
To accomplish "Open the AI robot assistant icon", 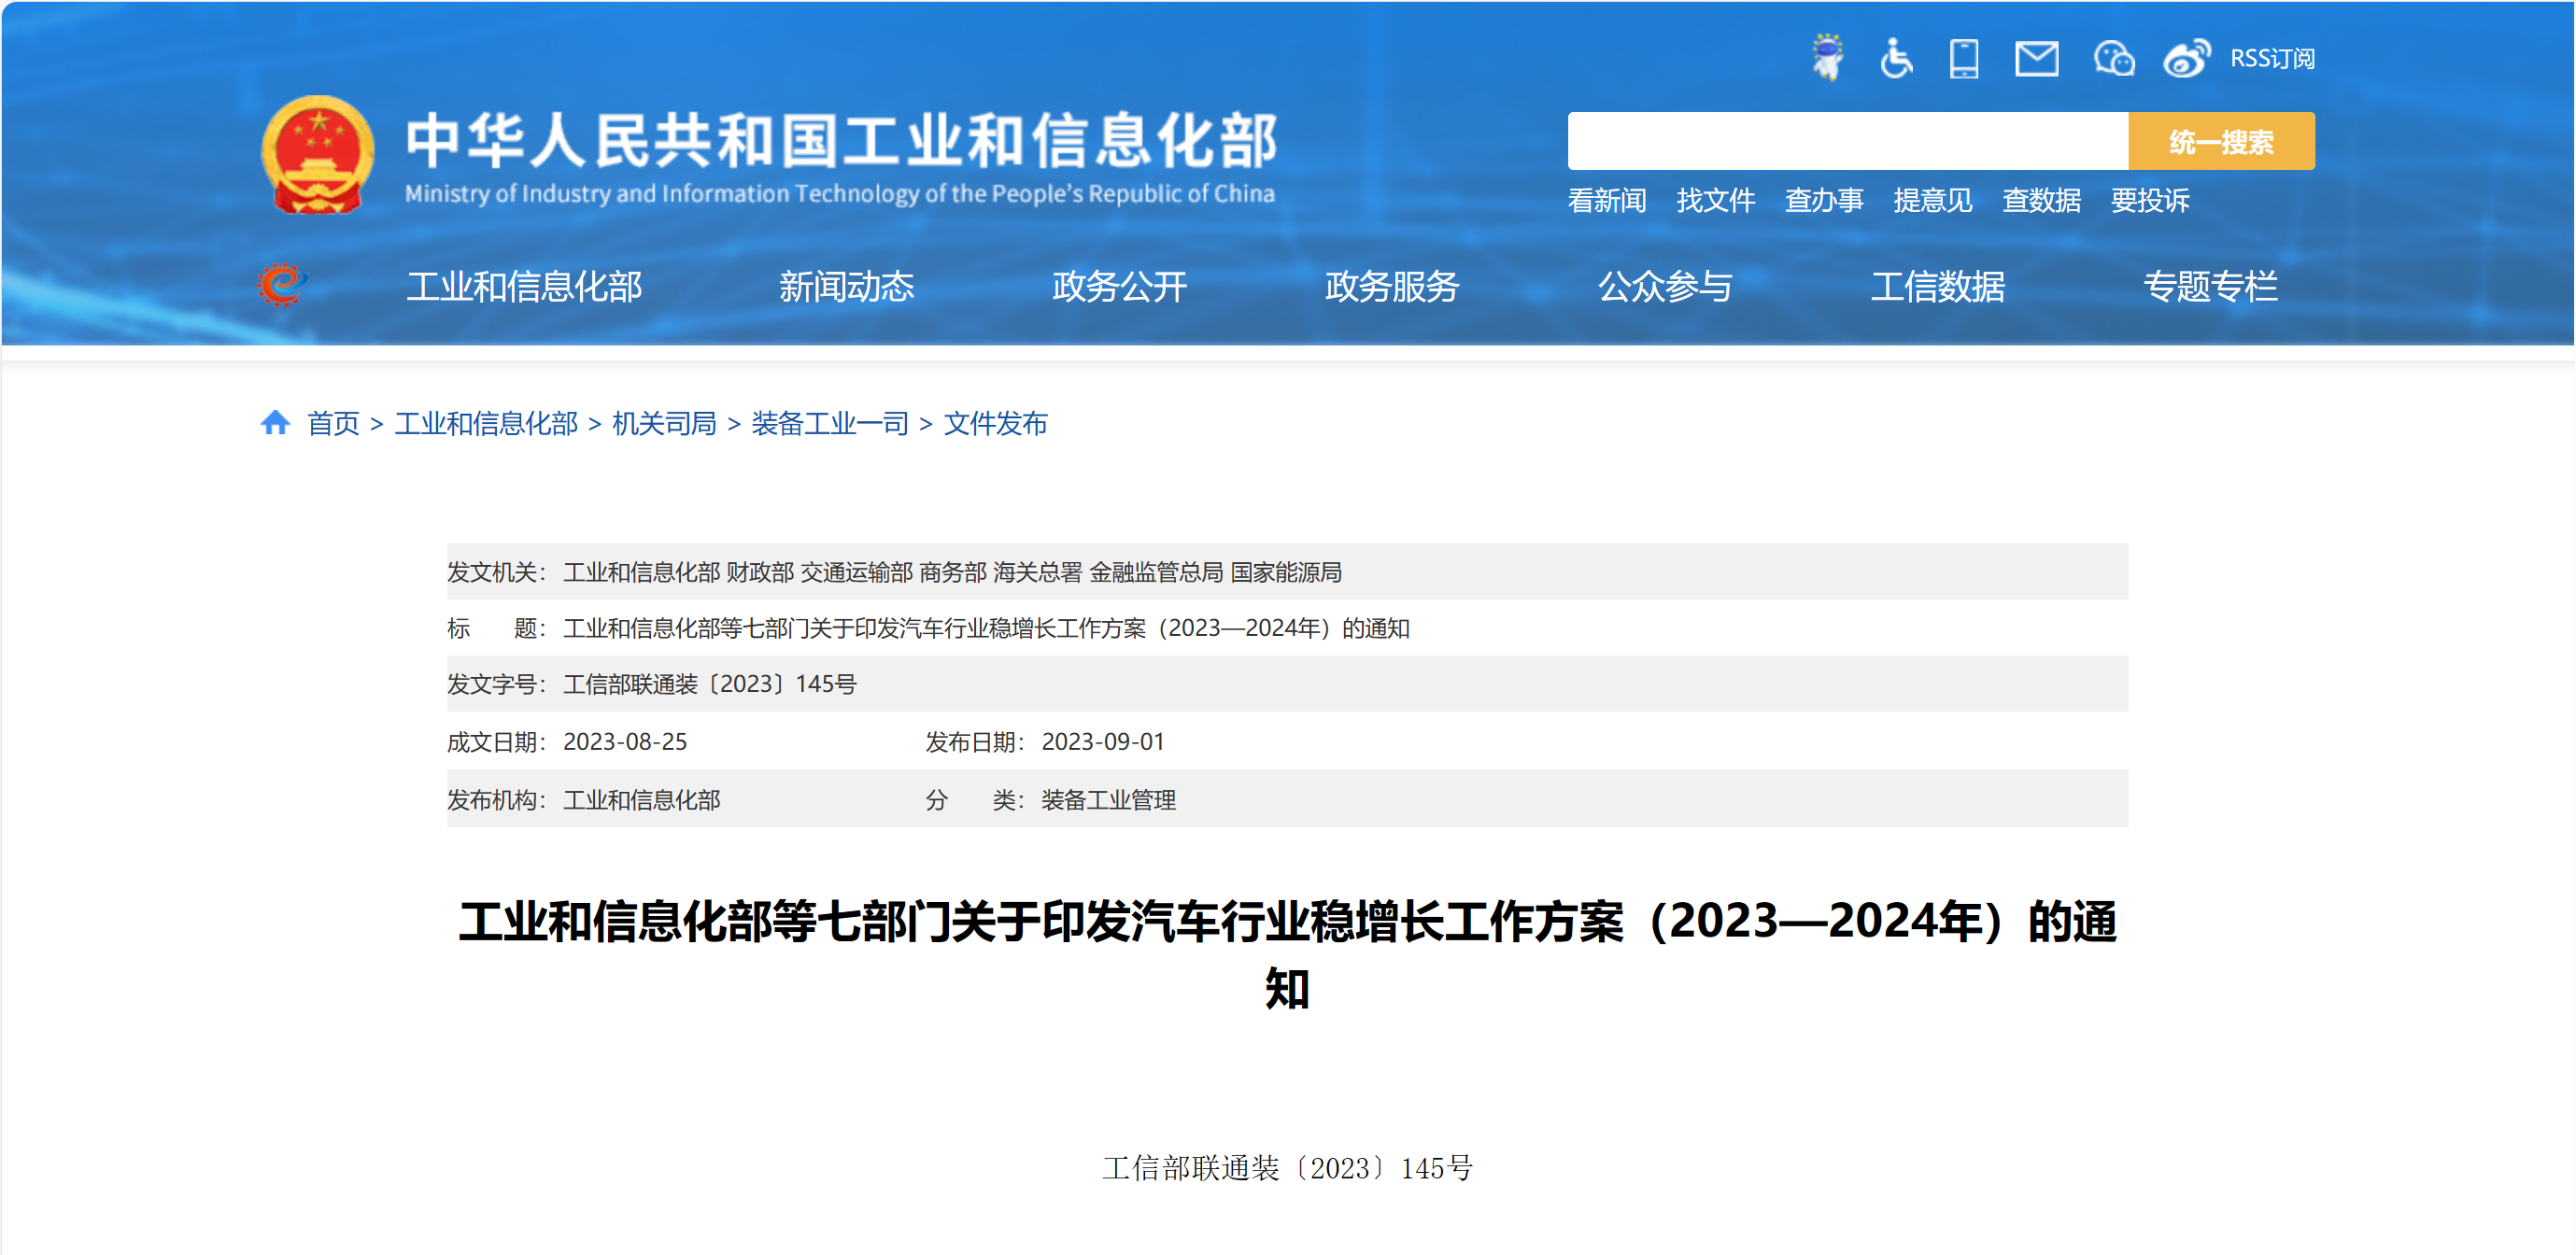I will coord(1828,57).
